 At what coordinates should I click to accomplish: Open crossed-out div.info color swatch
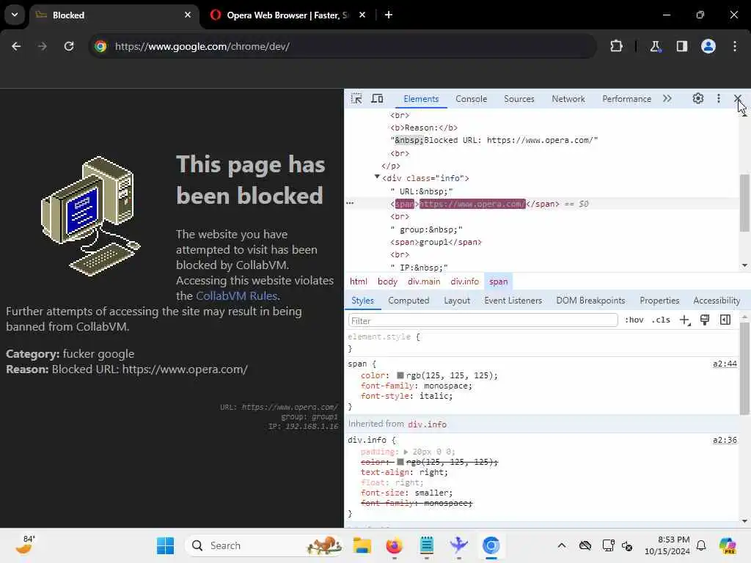[x=400, y=462]
